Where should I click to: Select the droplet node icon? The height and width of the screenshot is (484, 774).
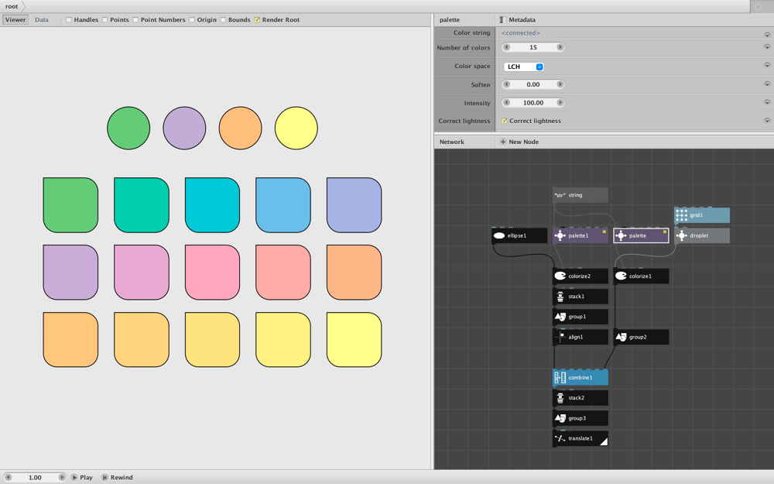point(682,235)
